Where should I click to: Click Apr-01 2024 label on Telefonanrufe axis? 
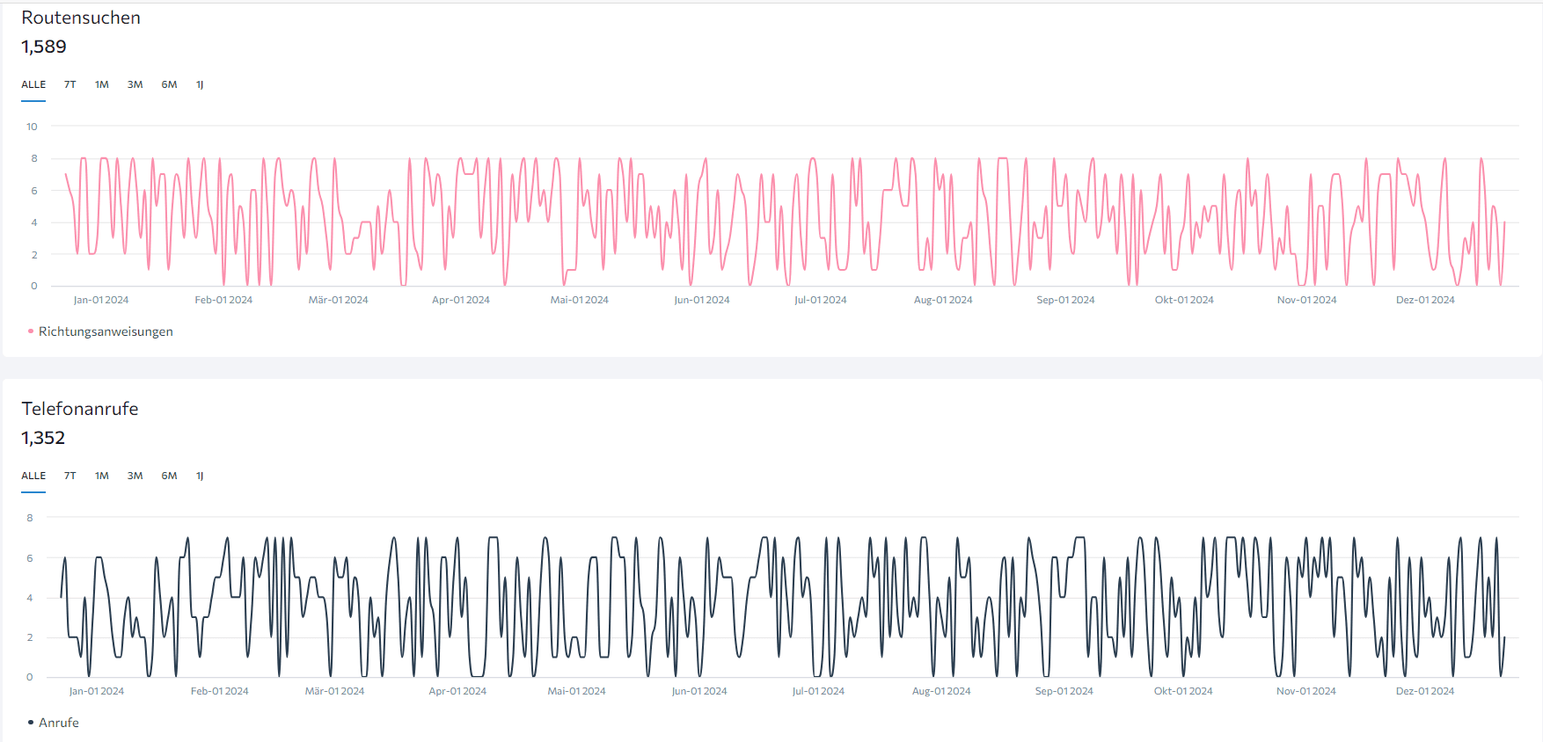(457, 691)
